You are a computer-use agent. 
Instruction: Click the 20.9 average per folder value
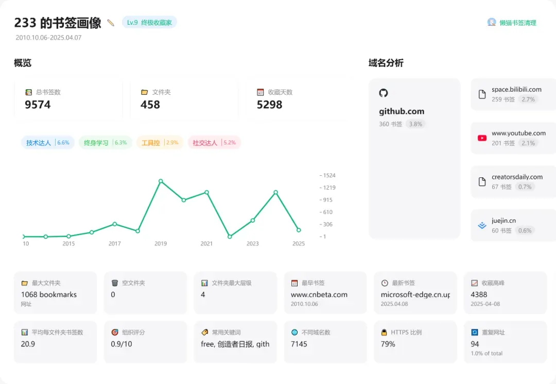click(28, 344)
